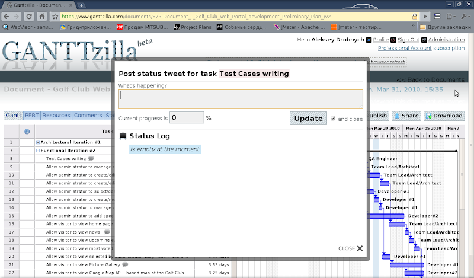Switch to the PERT tab
Image resolution: width=474 pixels, height=278 pixels.
tap(32, 115)
